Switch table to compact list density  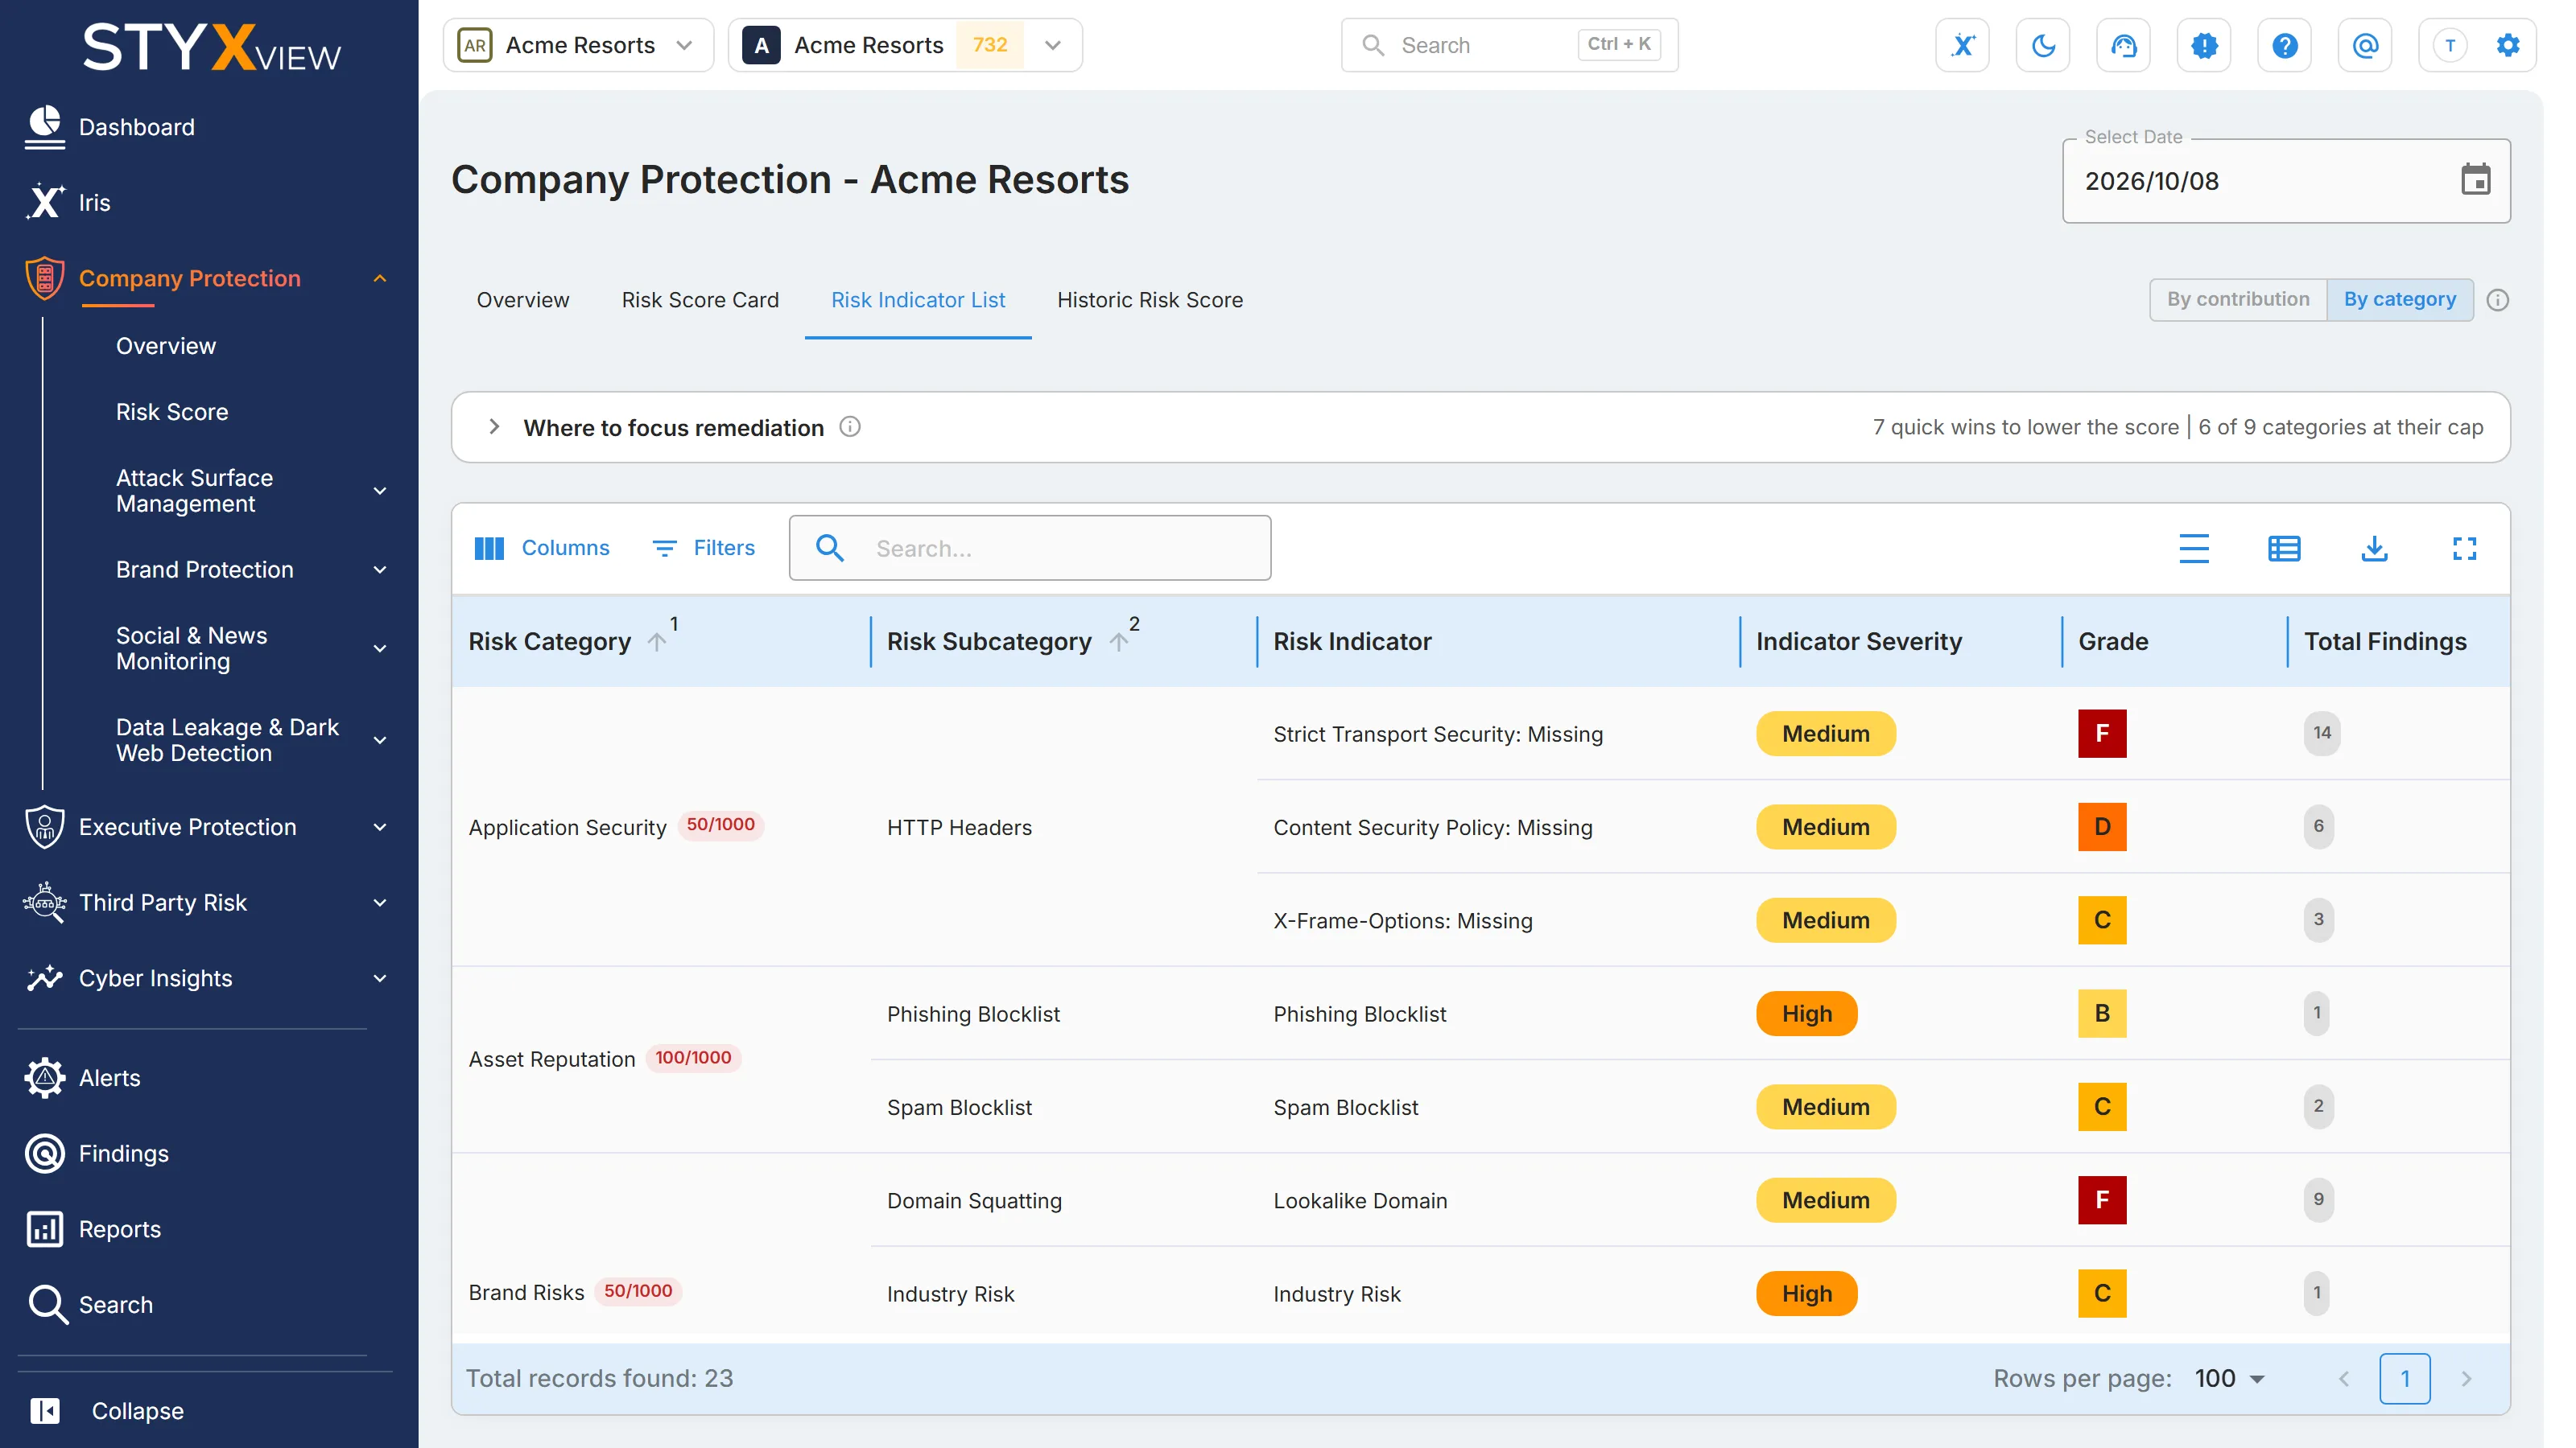tap(2194, 548)
